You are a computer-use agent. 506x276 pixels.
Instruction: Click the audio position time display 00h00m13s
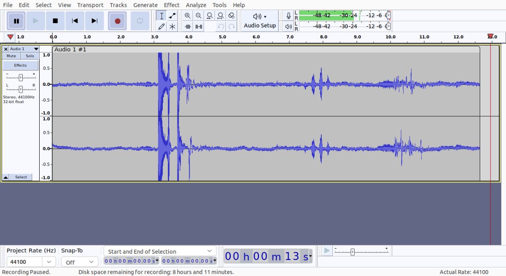266,256
